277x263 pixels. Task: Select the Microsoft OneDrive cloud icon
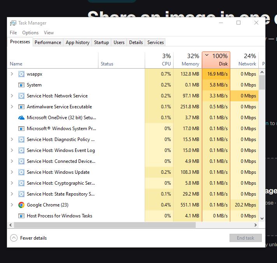click(21, 118)
